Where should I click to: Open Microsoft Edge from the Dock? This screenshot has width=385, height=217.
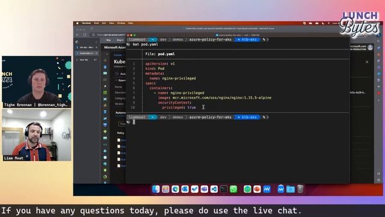pos(175,189)
